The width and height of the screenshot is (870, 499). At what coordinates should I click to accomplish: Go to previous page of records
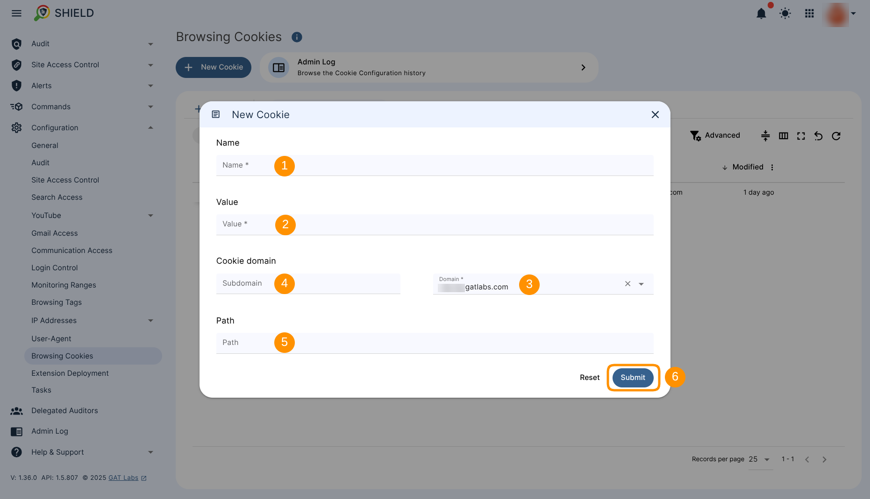click(x=807, y=460)
